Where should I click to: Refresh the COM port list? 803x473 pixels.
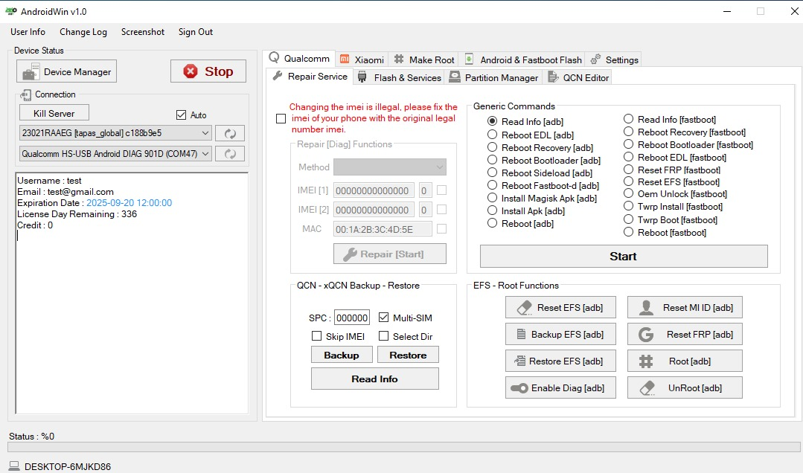pyautogui.click(x=230, y=154)
